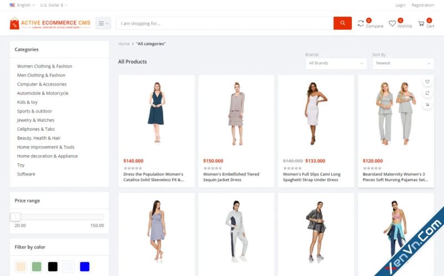Open Women's Full Slips Cami Long dress title
This screenshot has height=276, width=444.
tap(311, 177)
